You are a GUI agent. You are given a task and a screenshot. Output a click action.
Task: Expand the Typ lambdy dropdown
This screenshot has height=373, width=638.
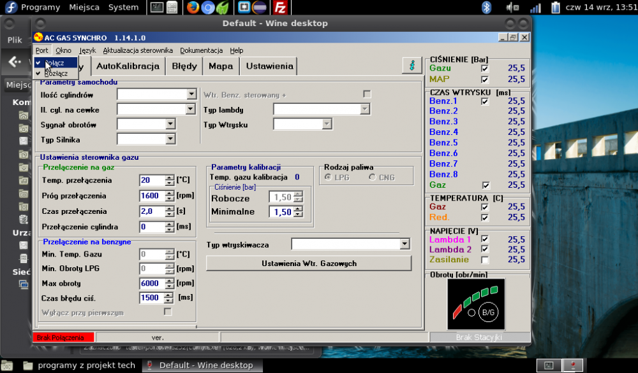click(x=364, y=109)
